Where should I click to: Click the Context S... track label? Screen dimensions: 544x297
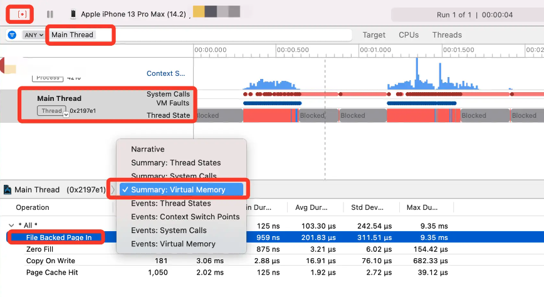click(x=166, y=73)
